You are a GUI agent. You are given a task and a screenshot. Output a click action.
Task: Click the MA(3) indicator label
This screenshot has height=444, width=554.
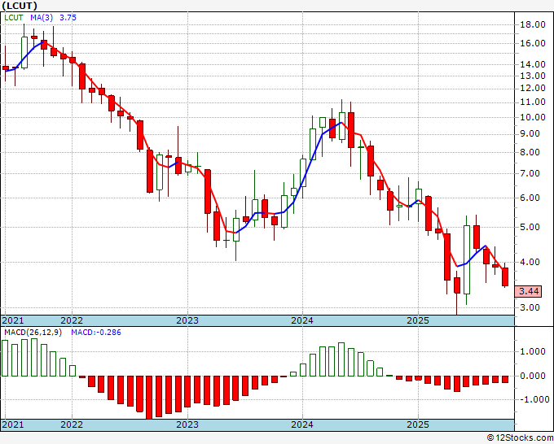[42, 18]
